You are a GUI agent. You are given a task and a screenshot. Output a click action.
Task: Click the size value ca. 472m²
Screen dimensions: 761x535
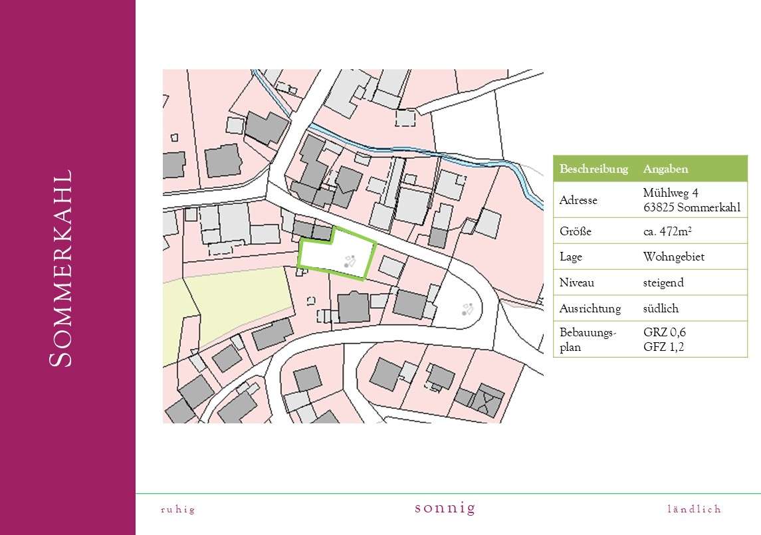667,231
